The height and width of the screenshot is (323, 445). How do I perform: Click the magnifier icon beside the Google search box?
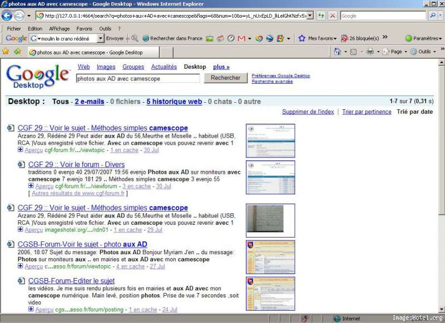pos(433,16)
